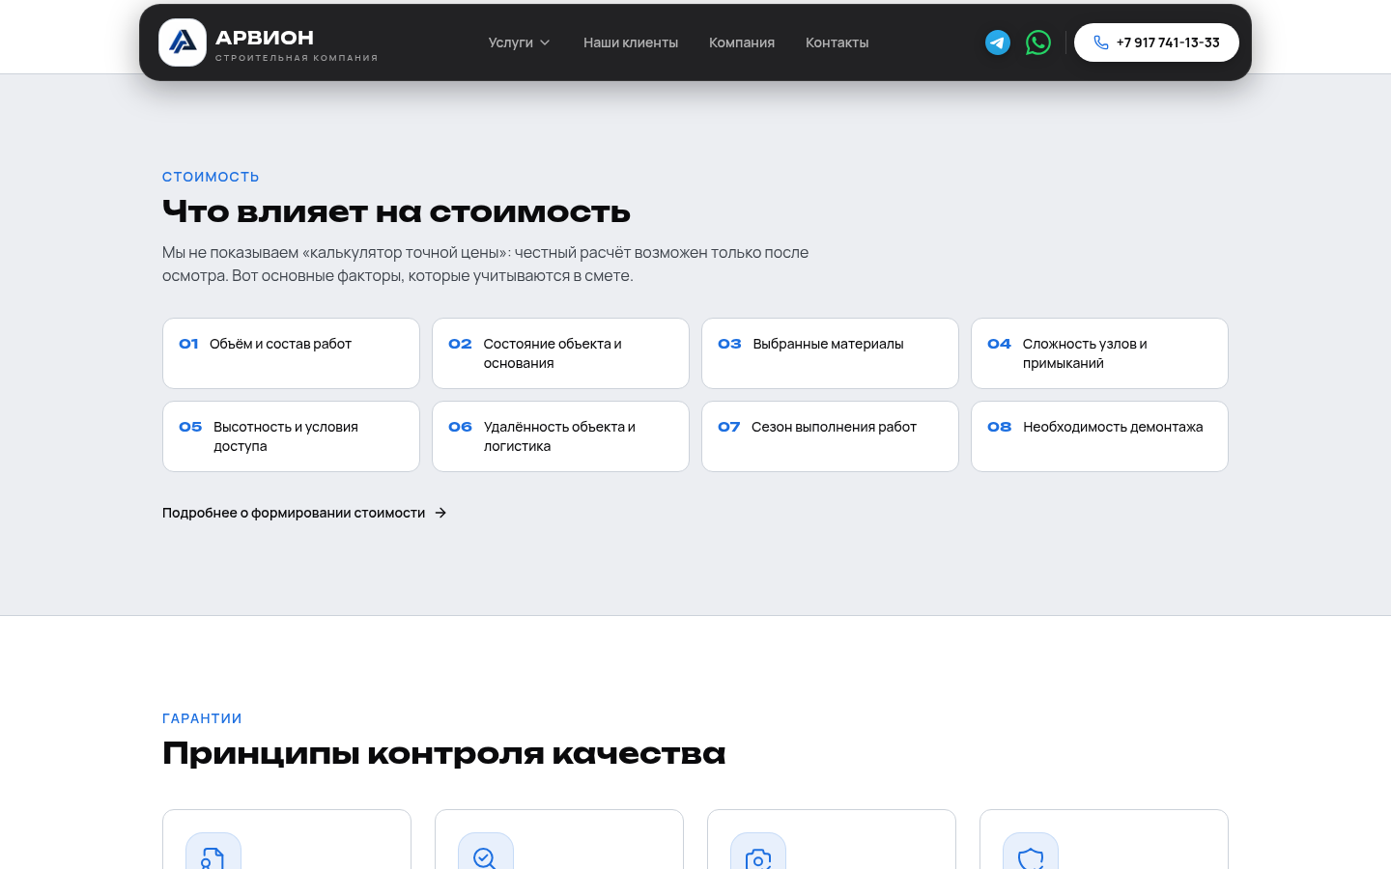The width and height of the screenshot is (1391, 869).
Task: Open the Контакты menu item
Action: 837,42
